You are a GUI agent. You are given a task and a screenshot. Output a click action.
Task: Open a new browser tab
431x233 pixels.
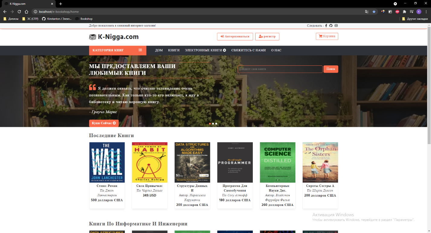pos(60,4)
